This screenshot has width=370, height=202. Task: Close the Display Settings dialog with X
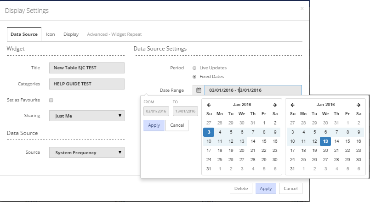pyautogui.click(x=302, y=8)
